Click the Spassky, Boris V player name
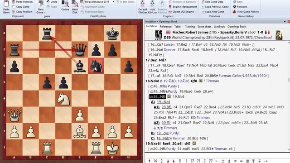290x163 pixels. [x=233, y=32]
